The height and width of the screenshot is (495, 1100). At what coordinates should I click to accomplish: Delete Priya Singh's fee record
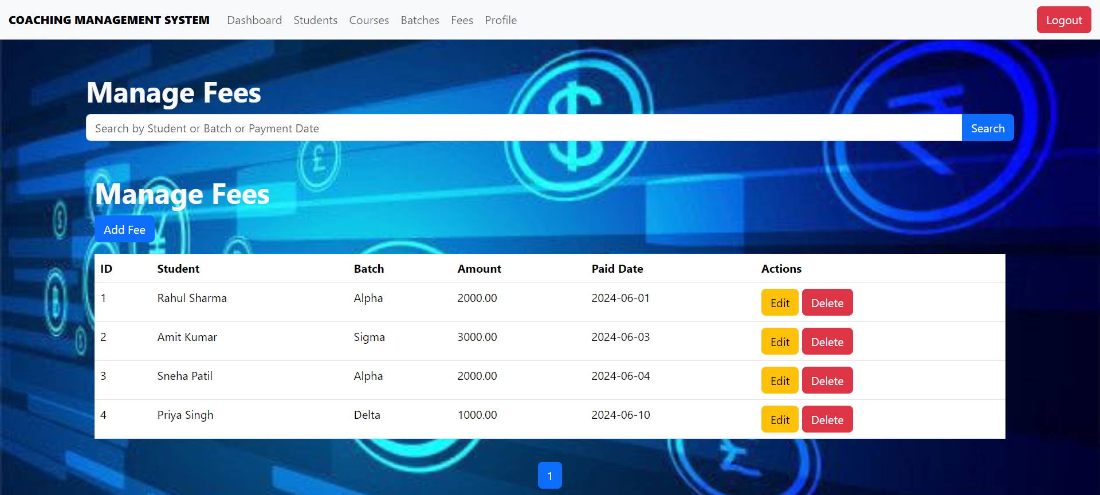(827, 419)
